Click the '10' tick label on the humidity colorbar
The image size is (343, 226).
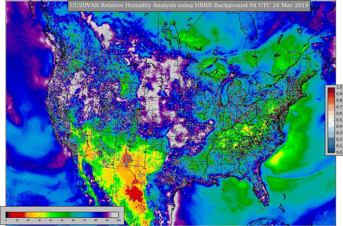click(x=17, y=220)
